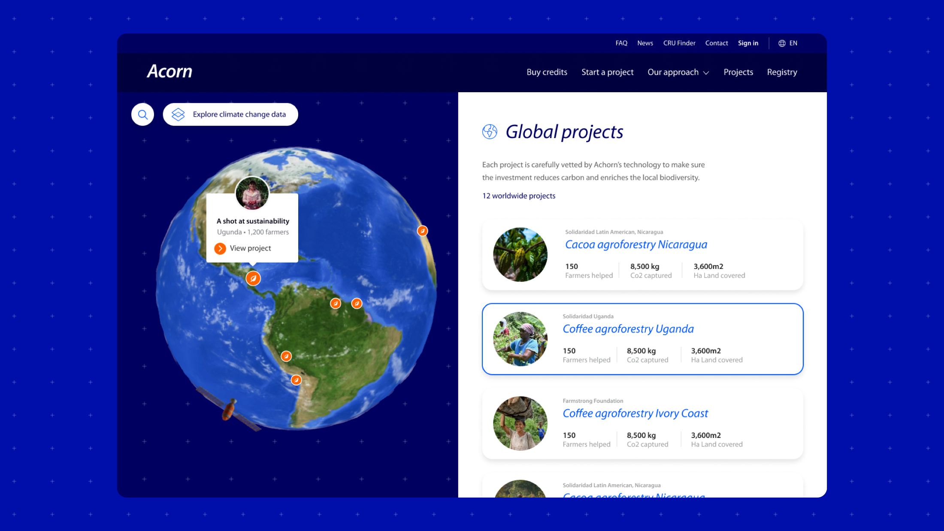Click the globe icon beside Global projects
Image resolution: width=944 pixels, height=531 pixels.
[x=490, y=132]
